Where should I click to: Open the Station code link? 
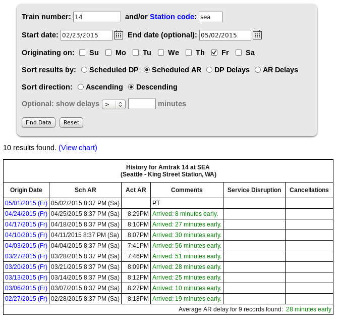(172, 17)
